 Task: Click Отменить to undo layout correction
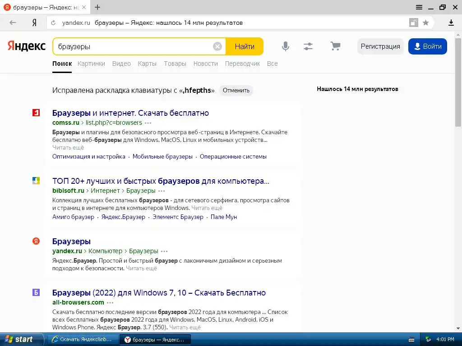pos(236,90)
